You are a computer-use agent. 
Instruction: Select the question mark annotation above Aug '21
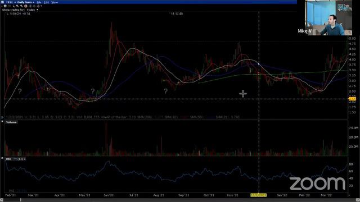[x=165, y=91]
